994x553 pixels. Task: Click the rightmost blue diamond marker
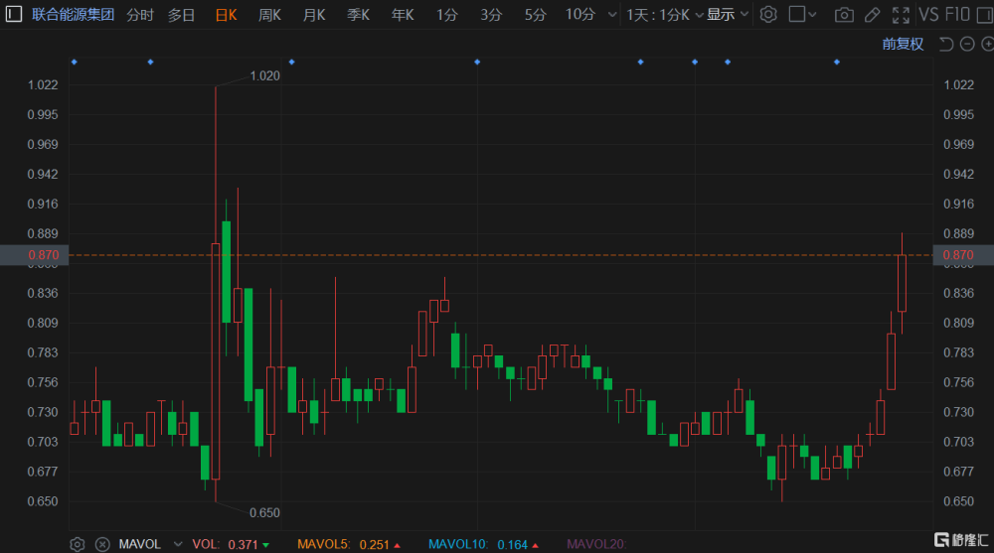837,63
